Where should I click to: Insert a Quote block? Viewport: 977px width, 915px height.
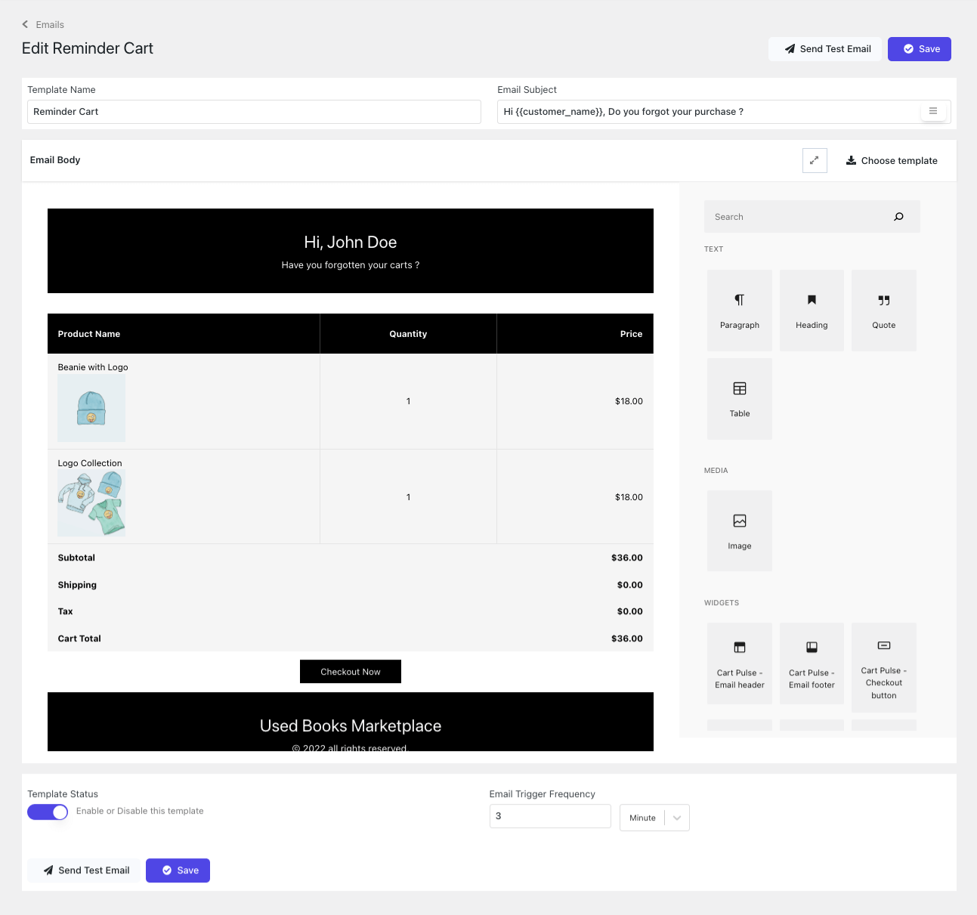coord(883,310)
